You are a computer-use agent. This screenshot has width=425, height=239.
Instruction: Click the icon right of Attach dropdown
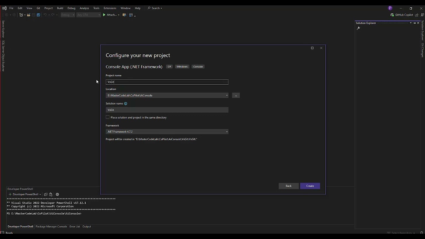(x=124, y=15)
